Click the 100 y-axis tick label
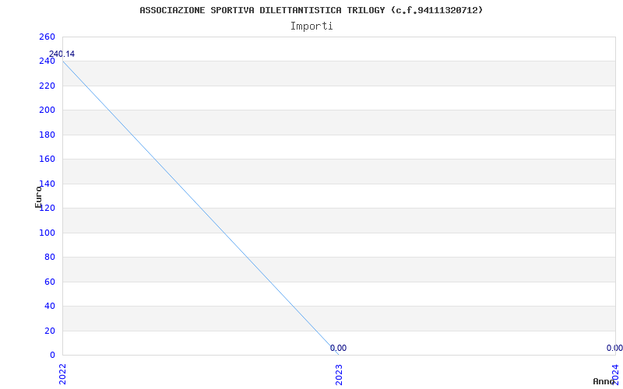The image size is (623, 389). pos(47,233)
